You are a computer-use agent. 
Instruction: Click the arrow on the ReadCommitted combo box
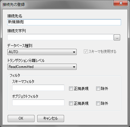[x=74, y=67]
